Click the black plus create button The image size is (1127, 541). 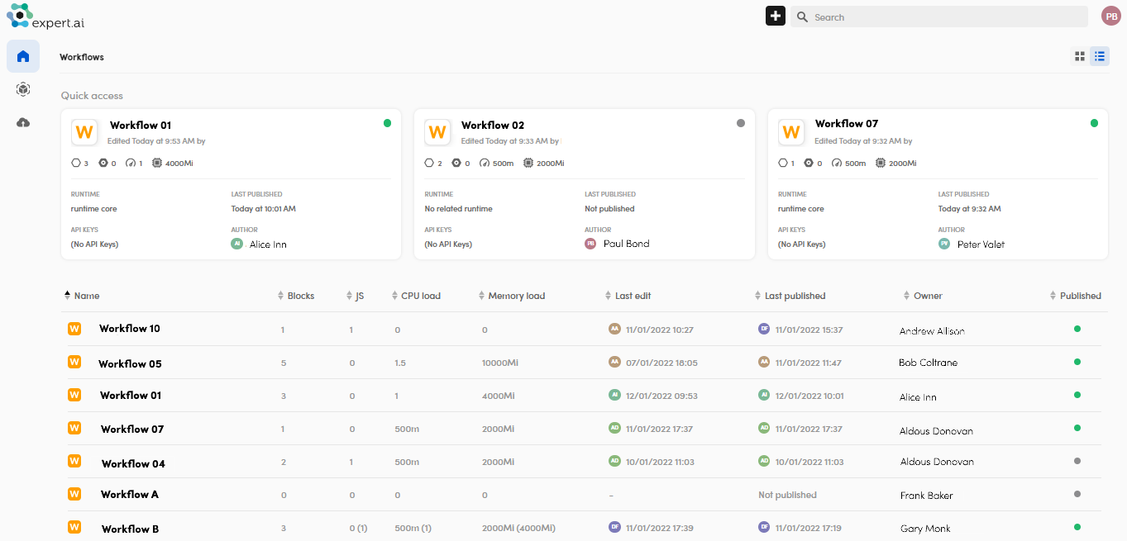click(775, 17)
